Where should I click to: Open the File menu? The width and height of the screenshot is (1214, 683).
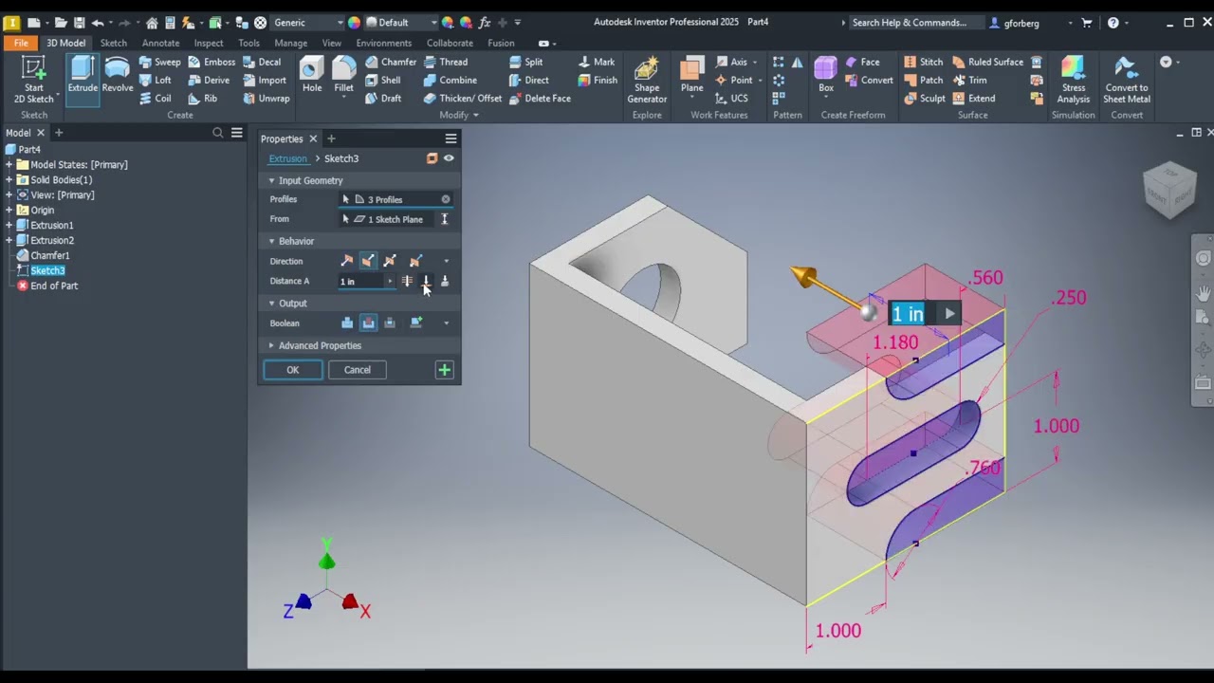21,43
